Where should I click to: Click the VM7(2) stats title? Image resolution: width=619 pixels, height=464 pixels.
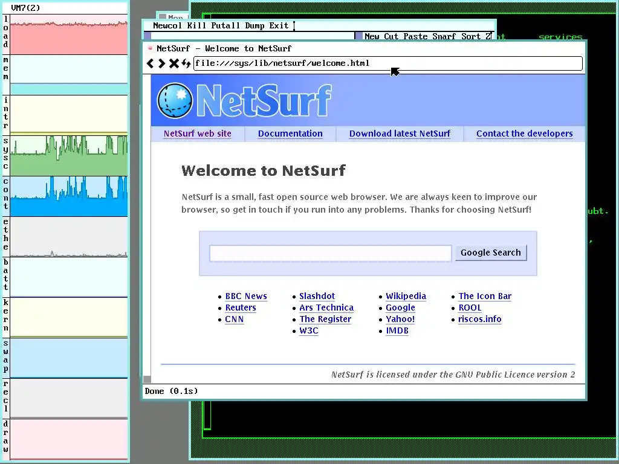coord(25,8)
